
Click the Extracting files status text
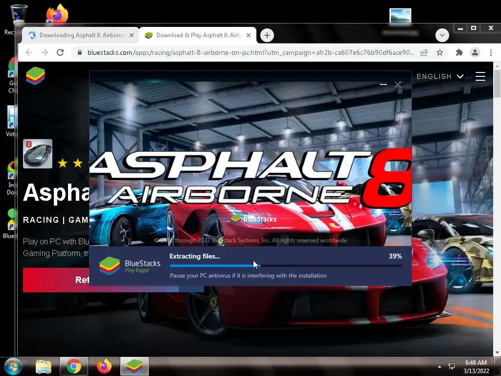coord(195,256)
